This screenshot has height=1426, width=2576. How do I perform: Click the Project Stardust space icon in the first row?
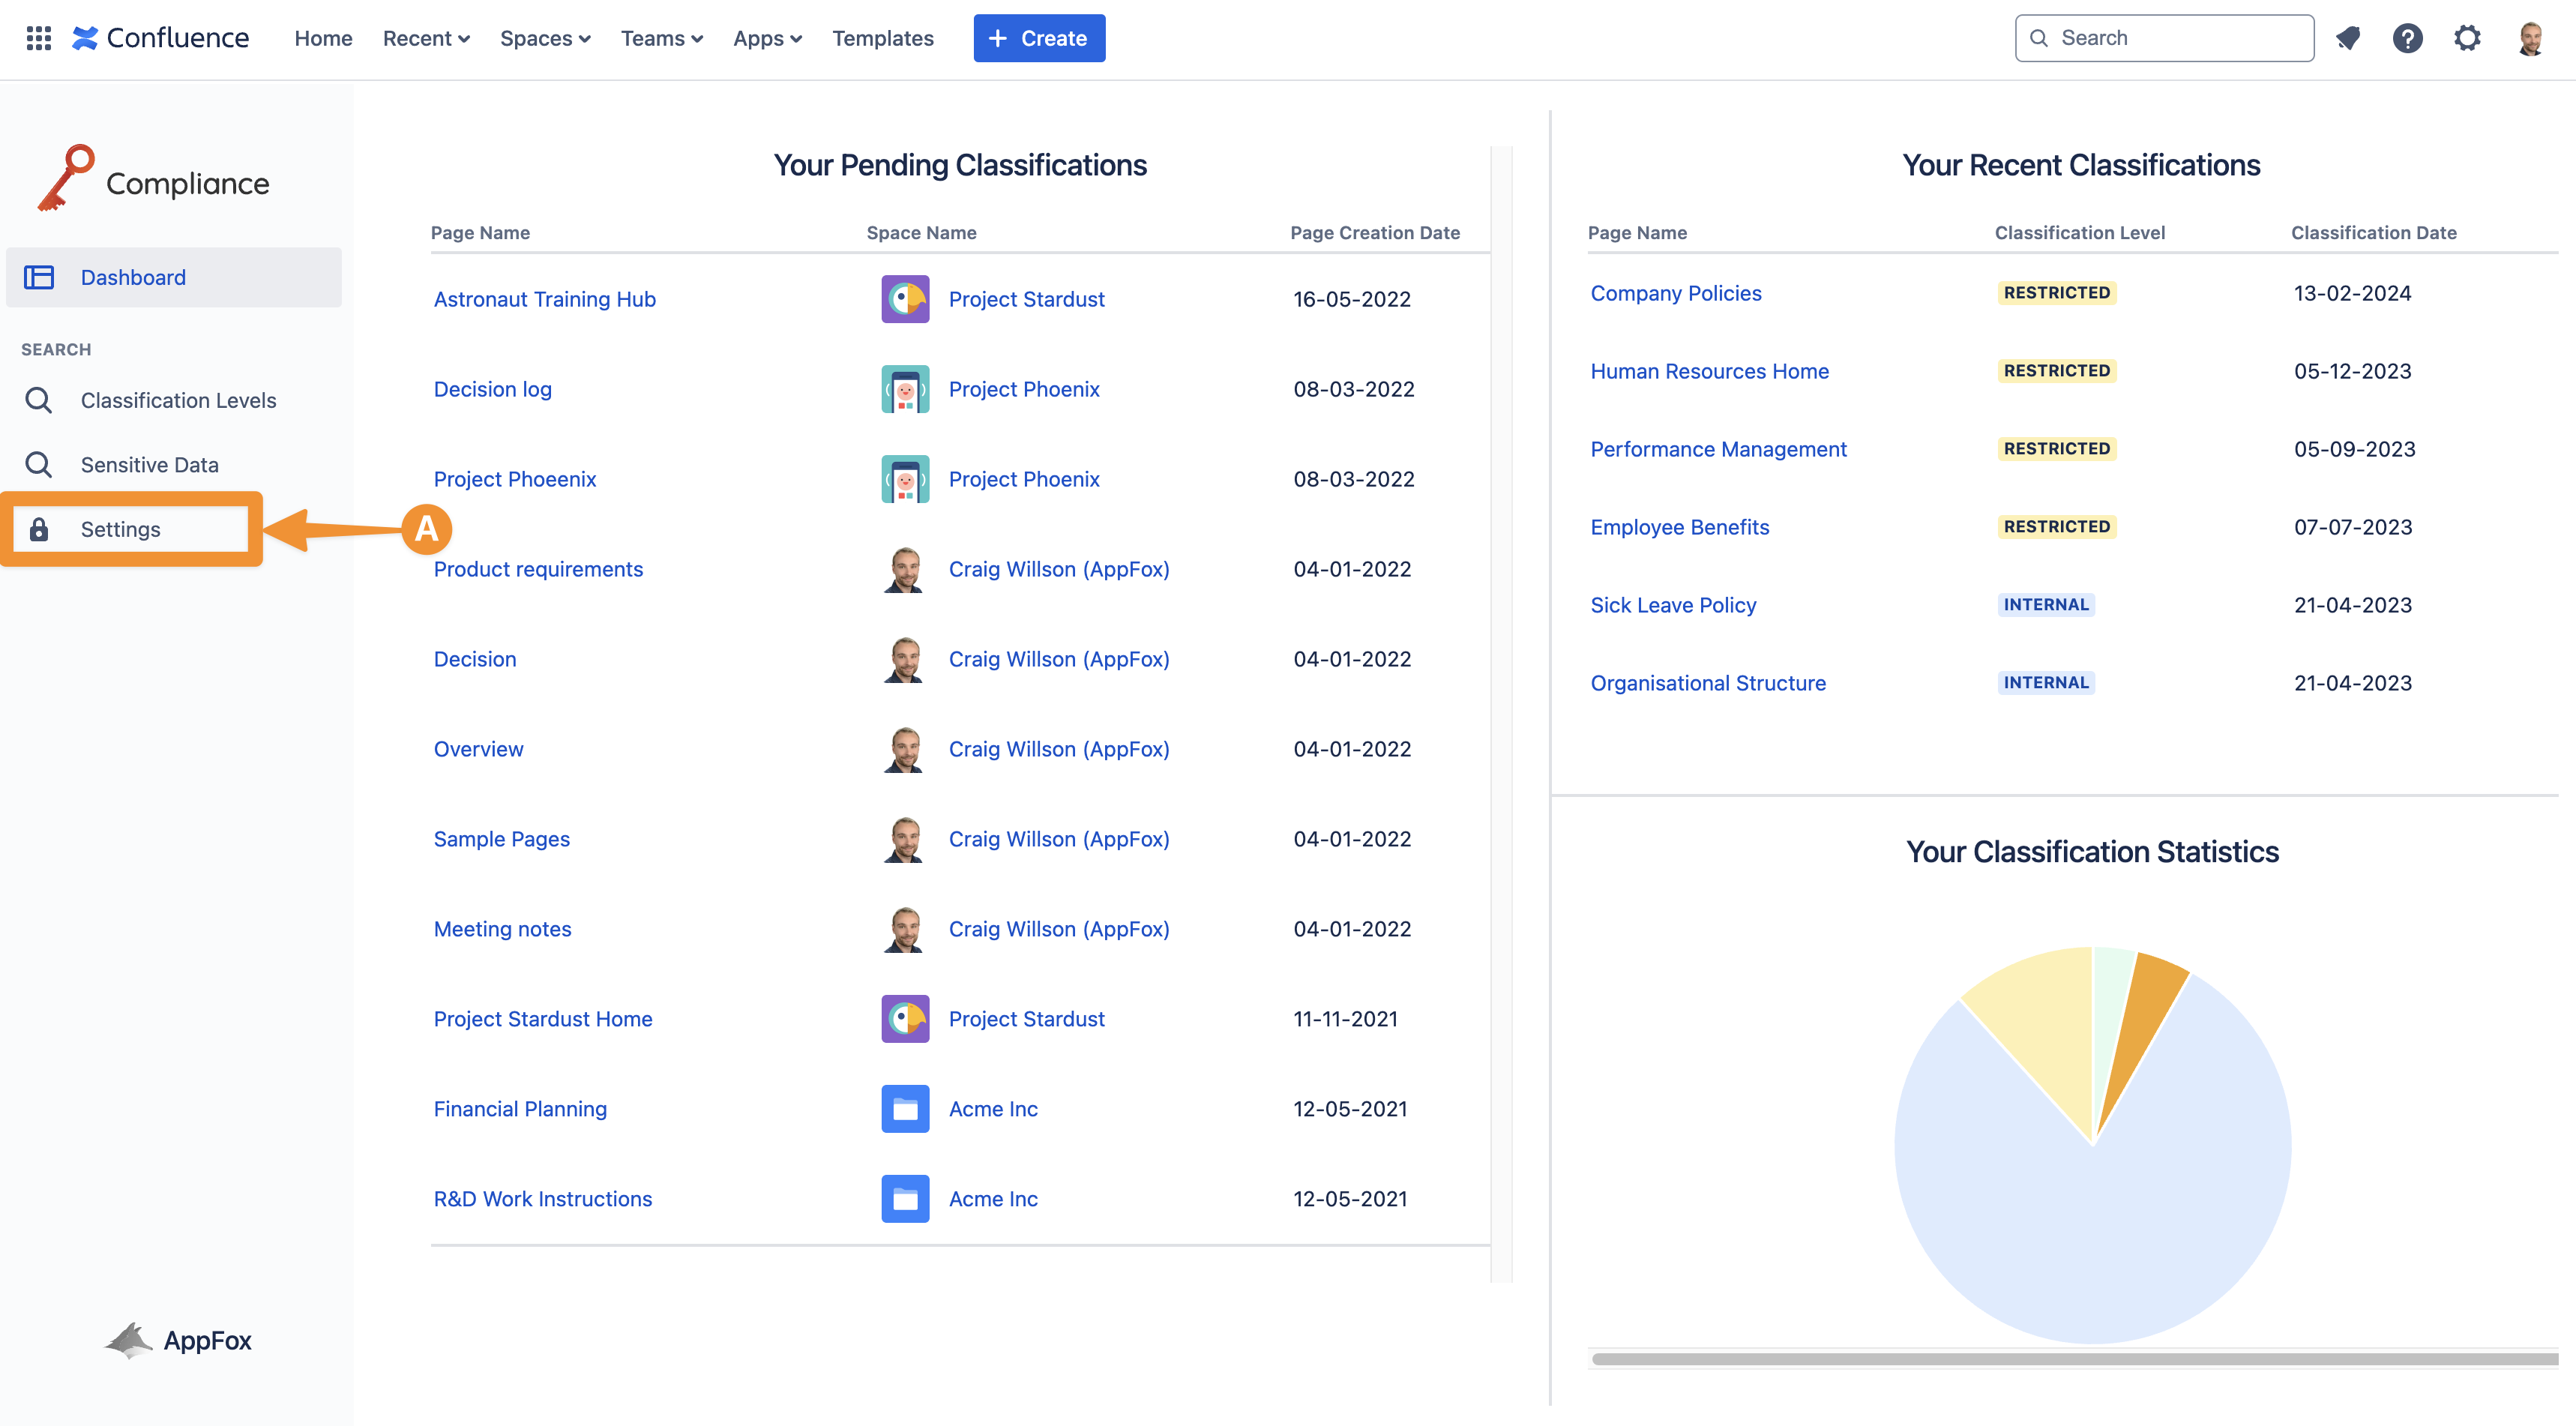[x=904, y=299]
